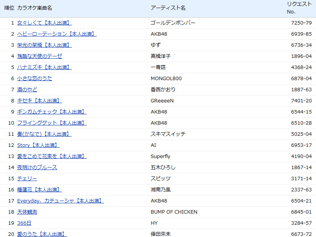Select request number 4190-04
316x237 pixels.
click(x=301, y=156)
